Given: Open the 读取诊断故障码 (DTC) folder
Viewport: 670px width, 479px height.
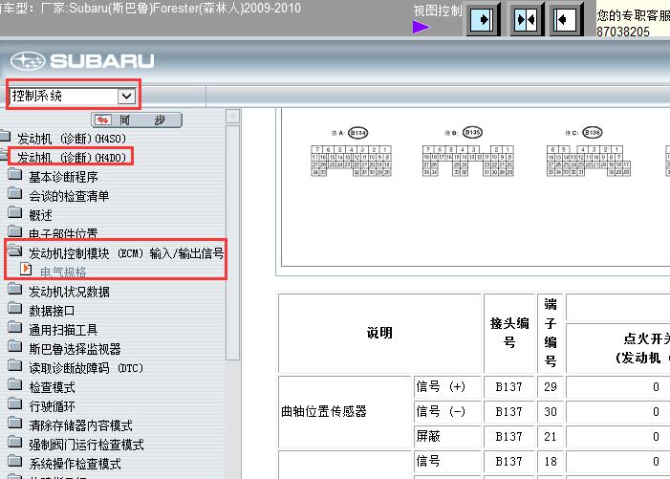Looking at the screenshot, I should tap(86, 368).
